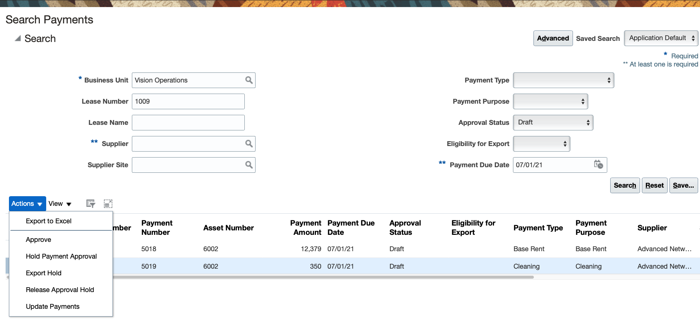The width and height of the screenshot is (700, 324).
Task: Open Supplier lookup magnifier icon
Action: point(249,144)
